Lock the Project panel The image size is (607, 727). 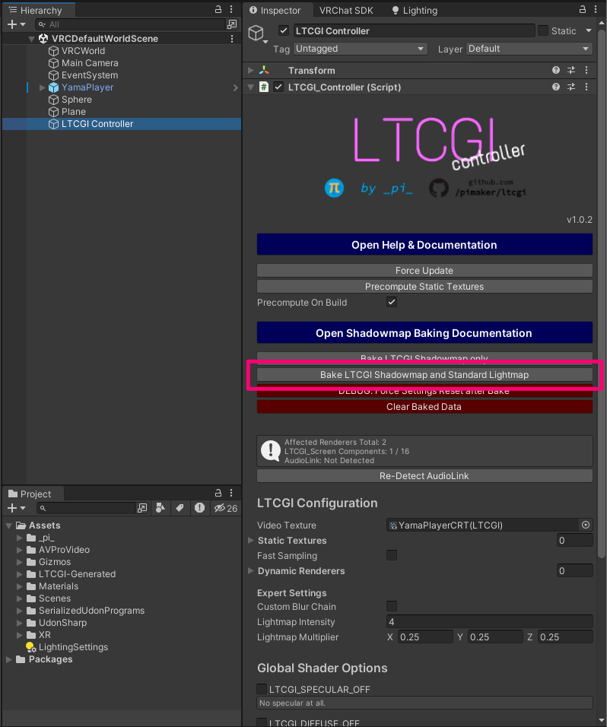tap(218, 493)
